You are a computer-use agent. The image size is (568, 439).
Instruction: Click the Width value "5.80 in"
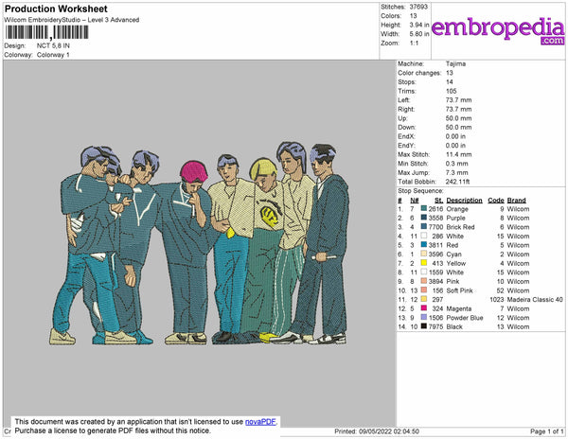[x=419, y=34]
